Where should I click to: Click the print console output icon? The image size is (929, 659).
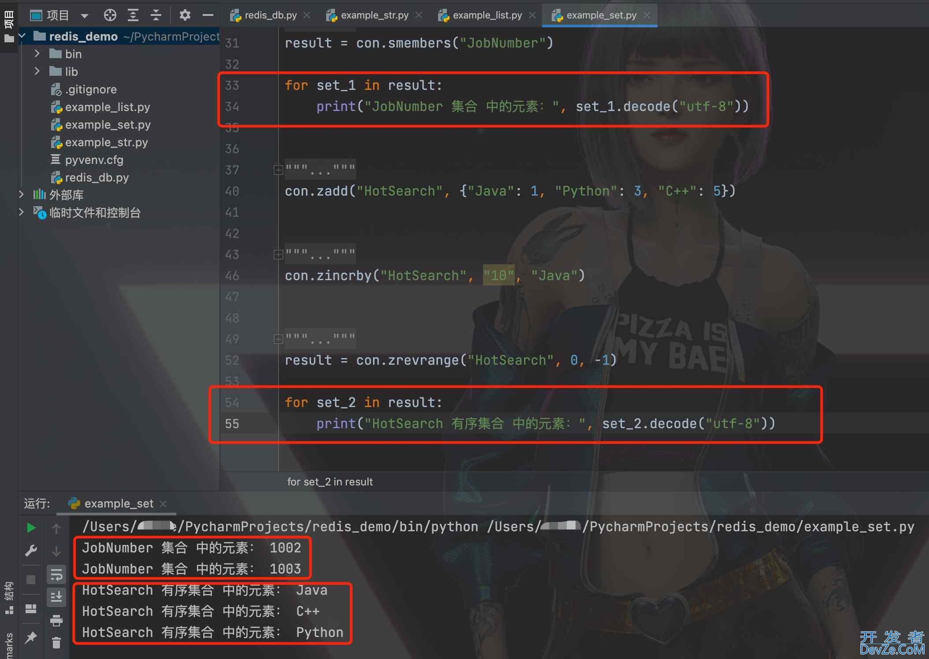pyautogui.click(x=56, y=620)
